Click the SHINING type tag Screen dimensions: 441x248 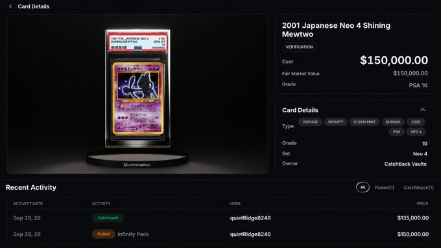(x=393, y=122)
